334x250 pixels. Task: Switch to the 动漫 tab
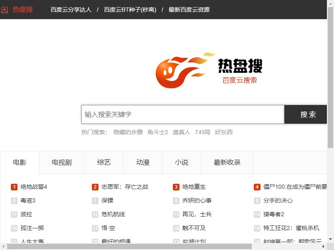(x=143, y=162)
